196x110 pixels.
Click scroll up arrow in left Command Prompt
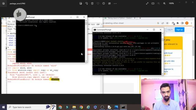pyautogui.click(x=86, y=20)
